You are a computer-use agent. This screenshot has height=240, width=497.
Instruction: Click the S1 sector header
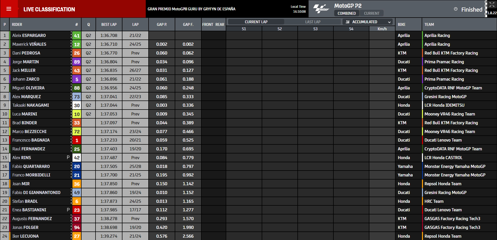(244, 29)
